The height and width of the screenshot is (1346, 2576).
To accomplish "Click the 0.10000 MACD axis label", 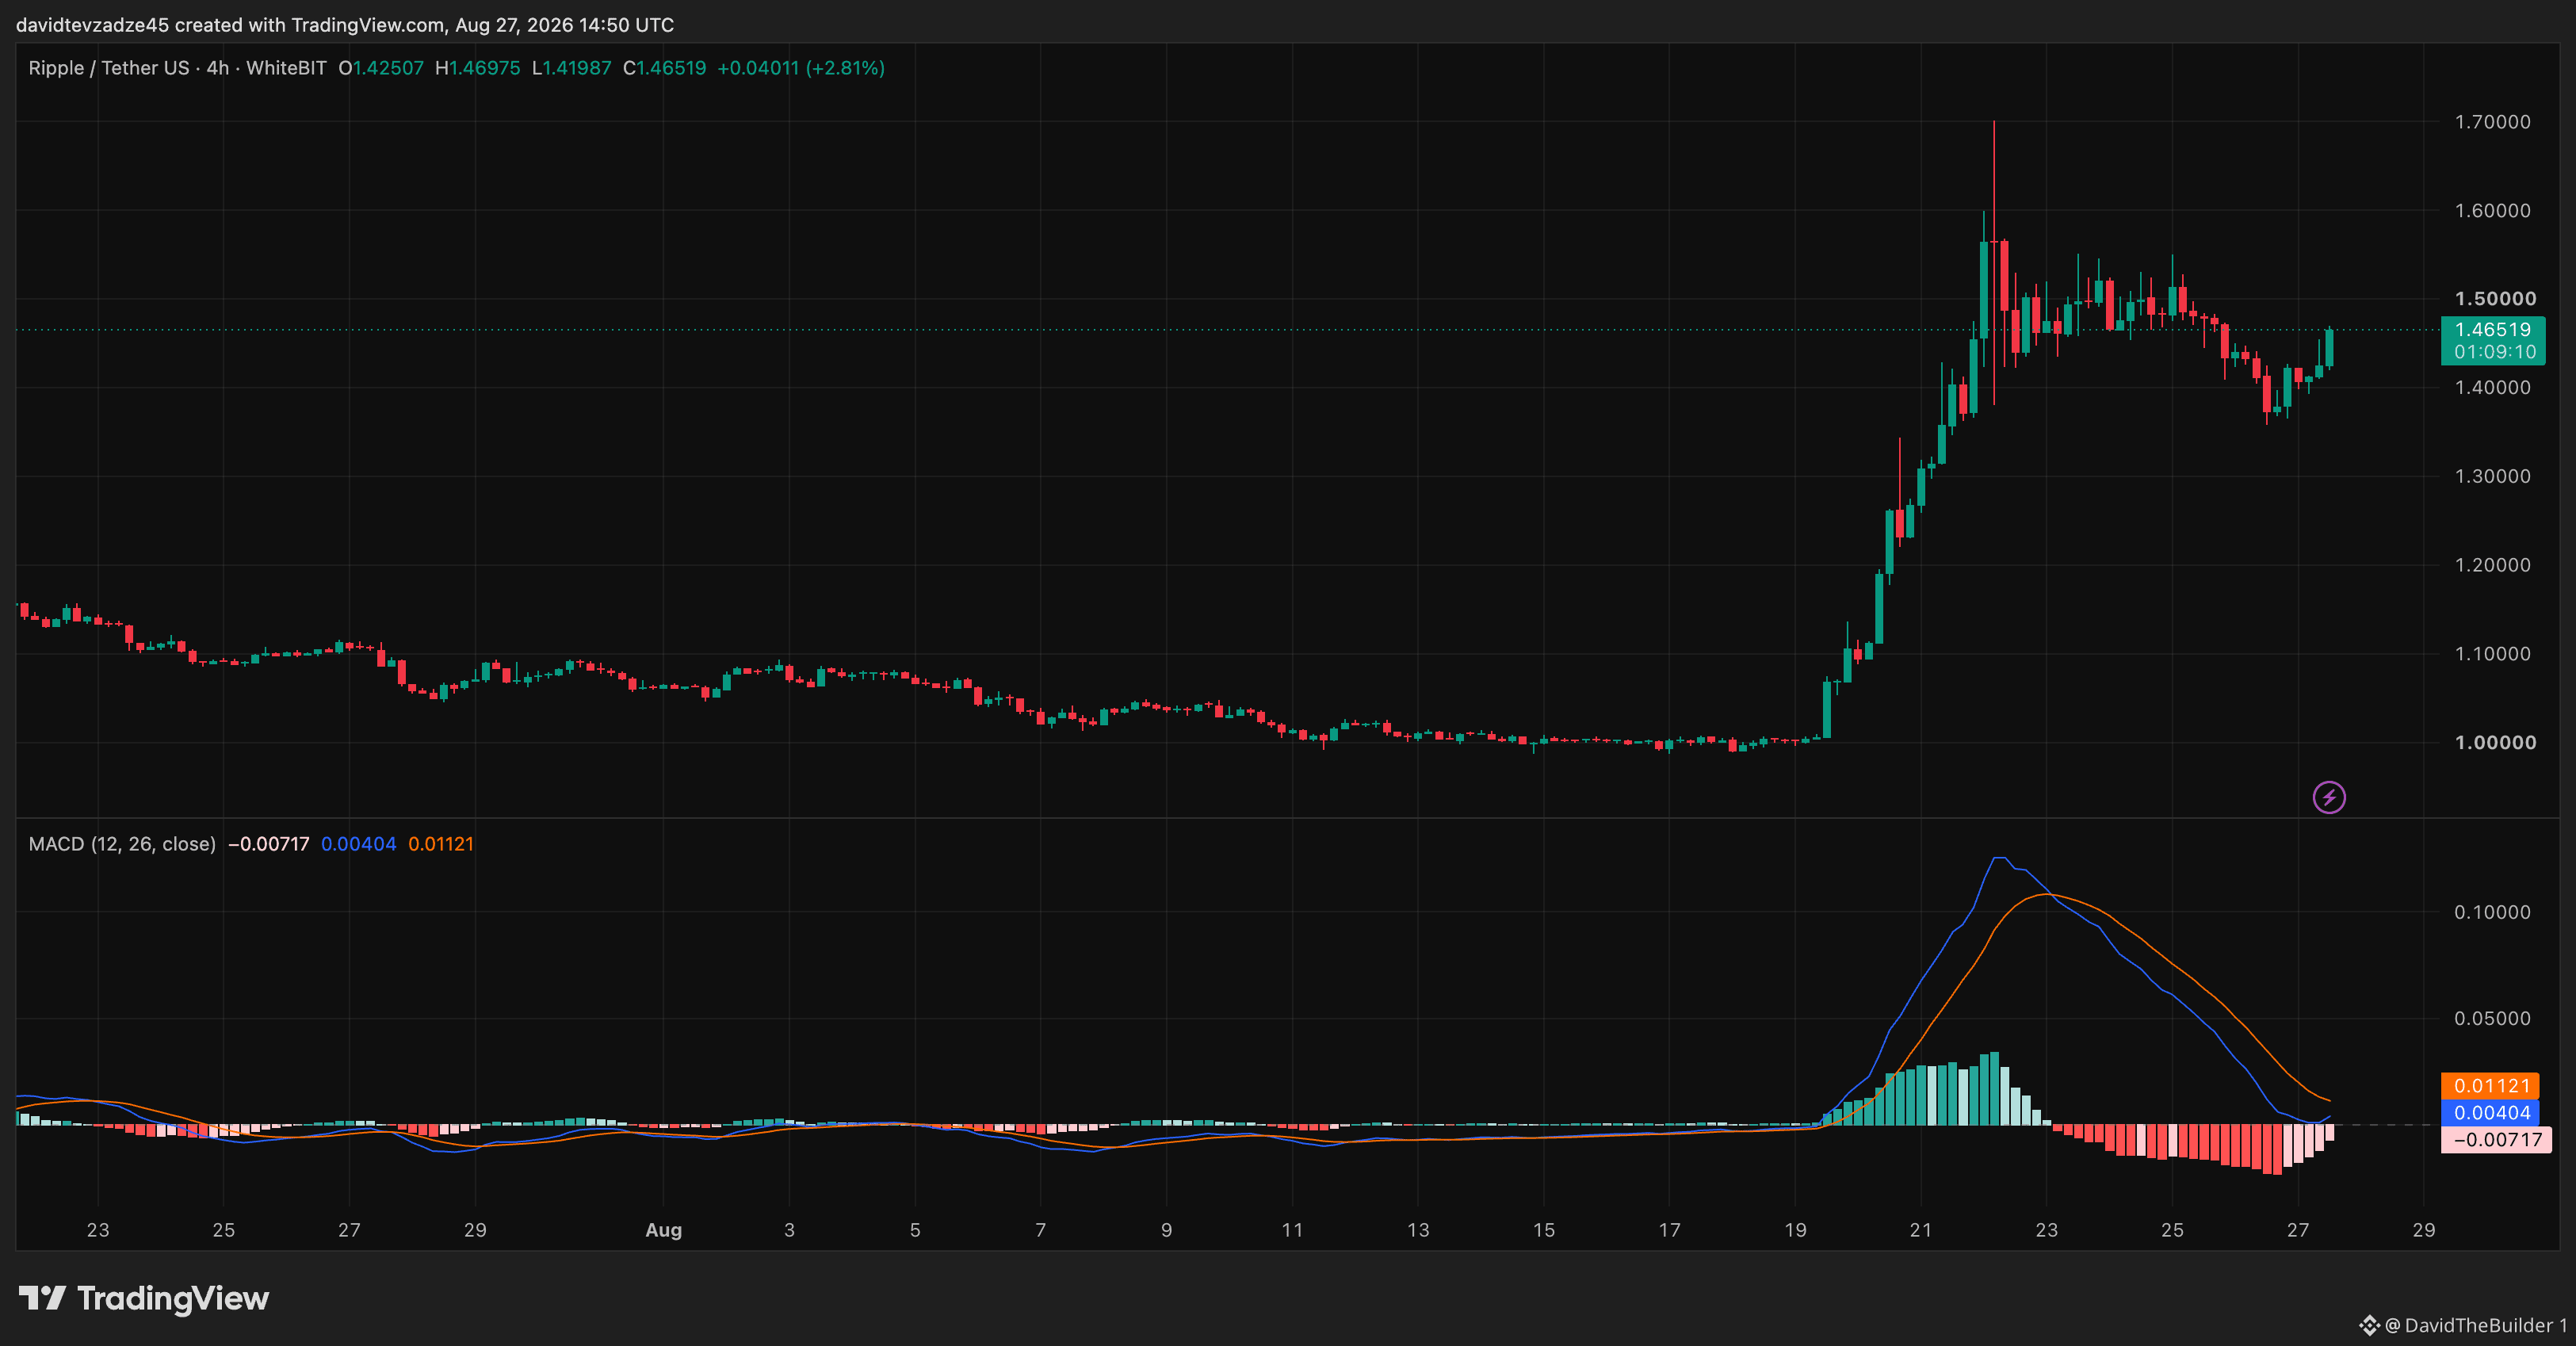I will 2492,912.
